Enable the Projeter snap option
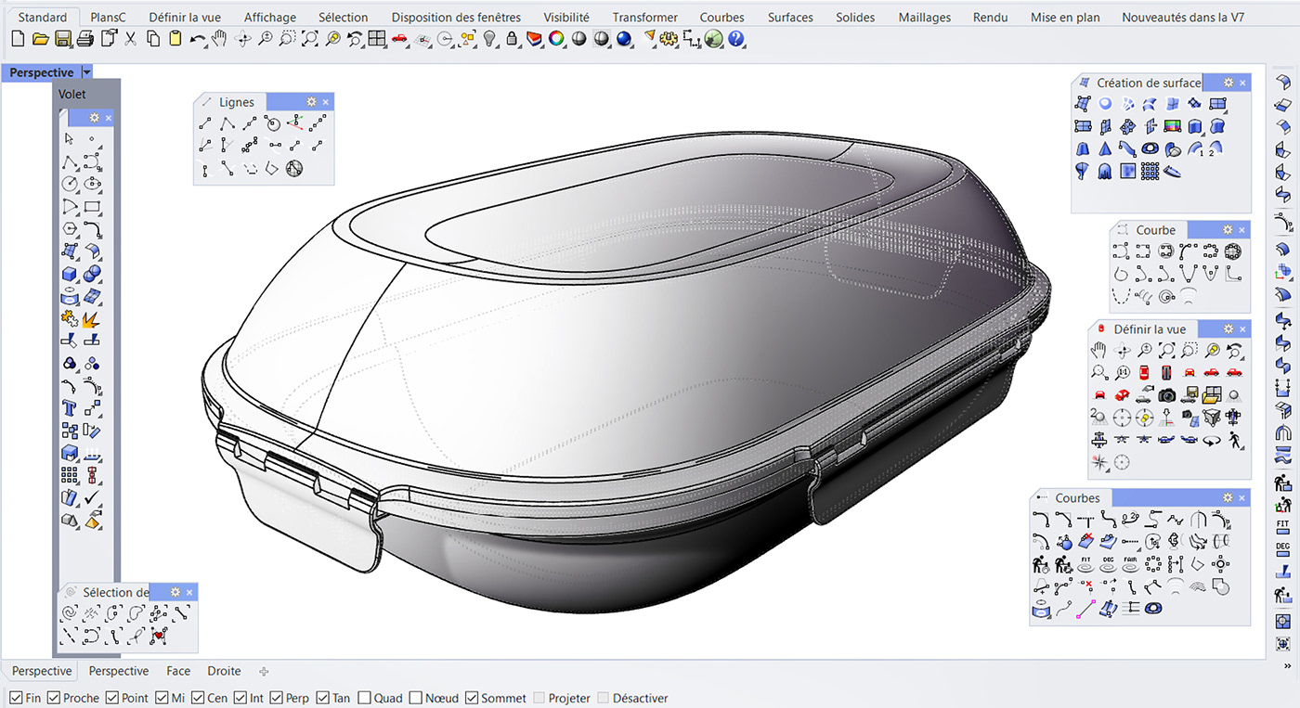Image resolution: width=1300 pixels, height=708 pixels. click(539, 698)
